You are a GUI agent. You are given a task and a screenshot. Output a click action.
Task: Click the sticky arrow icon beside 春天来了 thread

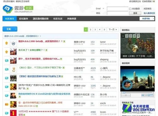pyautogui.click(x=7, y=52)
